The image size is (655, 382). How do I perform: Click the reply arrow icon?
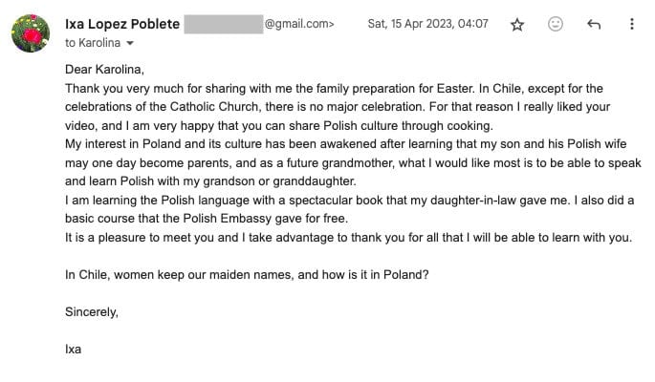(x=594, y=25)
